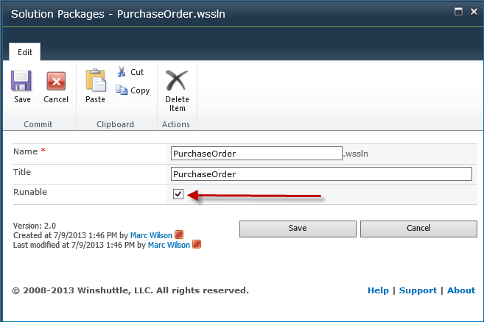Open the About link
This screenshot has width=484, height=322.
click(x=461, y=290)
